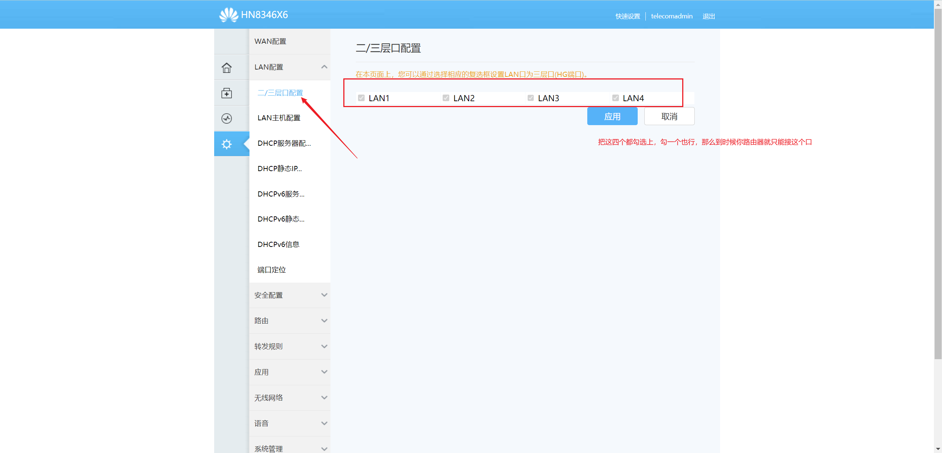Uncheck the LAN4 checkbox
Screen dimensions: 942x453
point(615,98)
